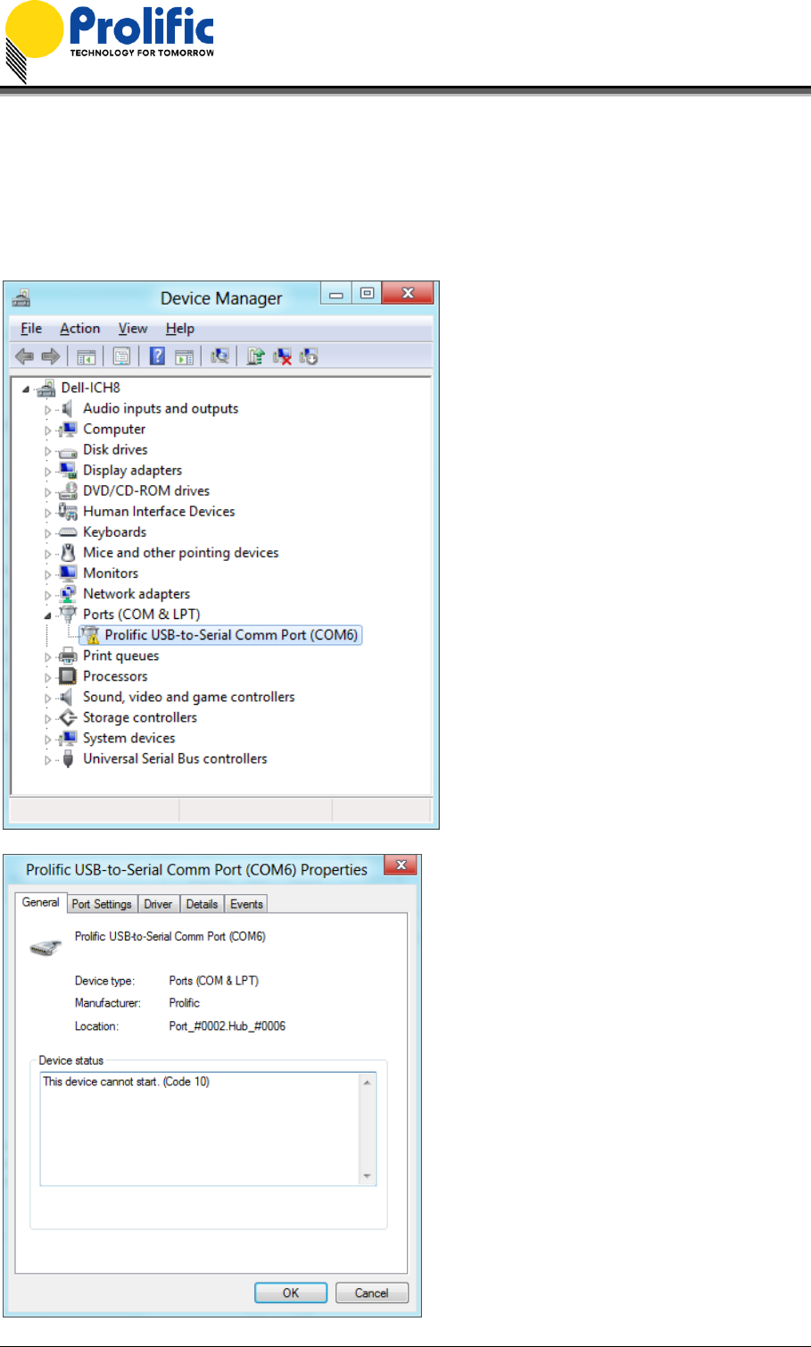Viewport: 811px width, 1347px height.
Task: Click the Human Interface Devices icon
Action: (x=68, y=511)
